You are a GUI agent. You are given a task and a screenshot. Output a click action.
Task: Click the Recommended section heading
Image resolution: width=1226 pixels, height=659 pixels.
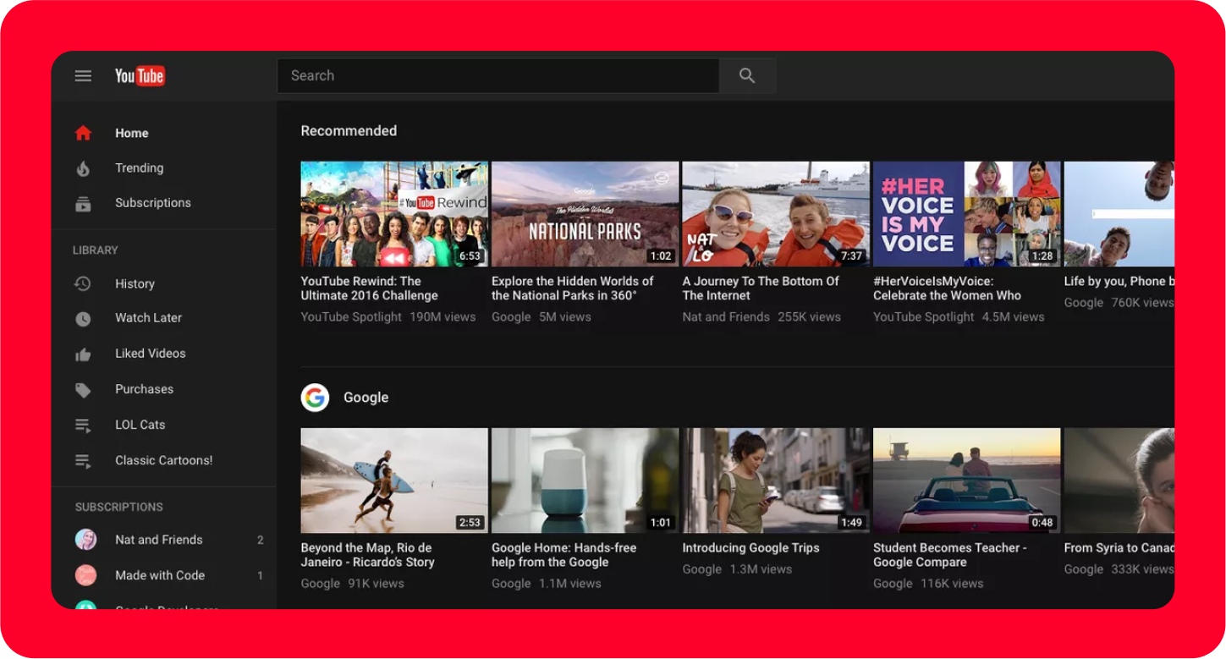[349, 131]
